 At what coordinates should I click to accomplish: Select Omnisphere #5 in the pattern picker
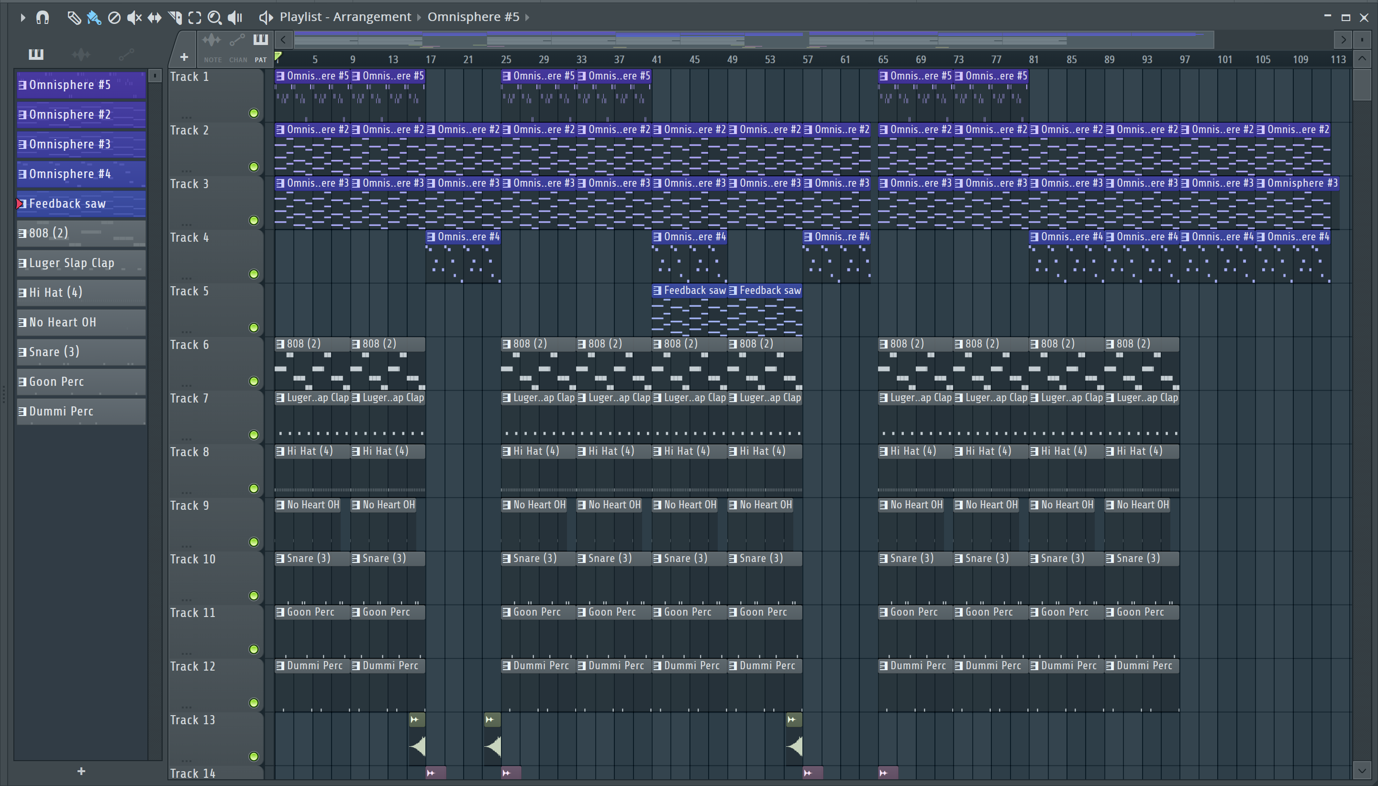[81, 85]
